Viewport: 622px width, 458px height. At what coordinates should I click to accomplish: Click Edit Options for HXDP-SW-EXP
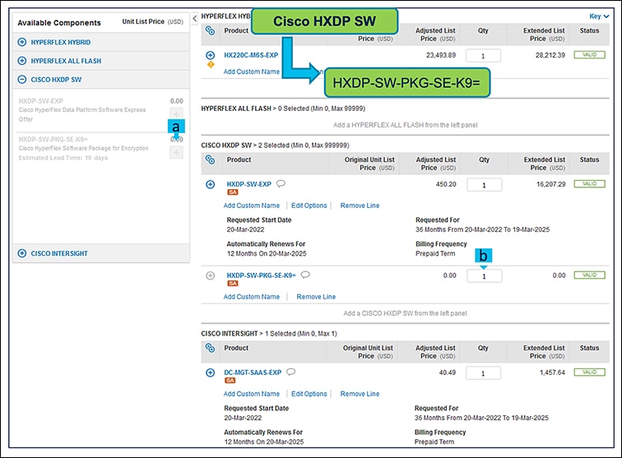309,206
